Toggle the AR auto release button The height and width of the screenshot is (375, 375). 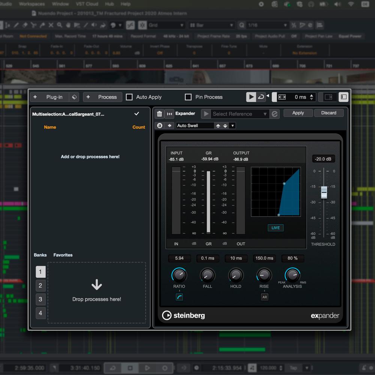point(264,297)
